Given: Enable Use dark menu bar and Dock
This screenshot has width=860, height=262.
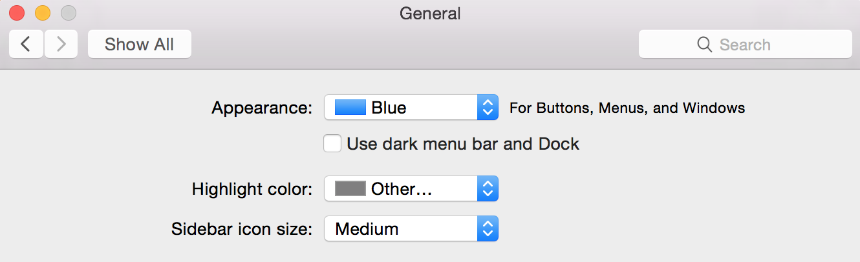Looking at the screenshot, I should pyautogui.click(x=332, y=143).
